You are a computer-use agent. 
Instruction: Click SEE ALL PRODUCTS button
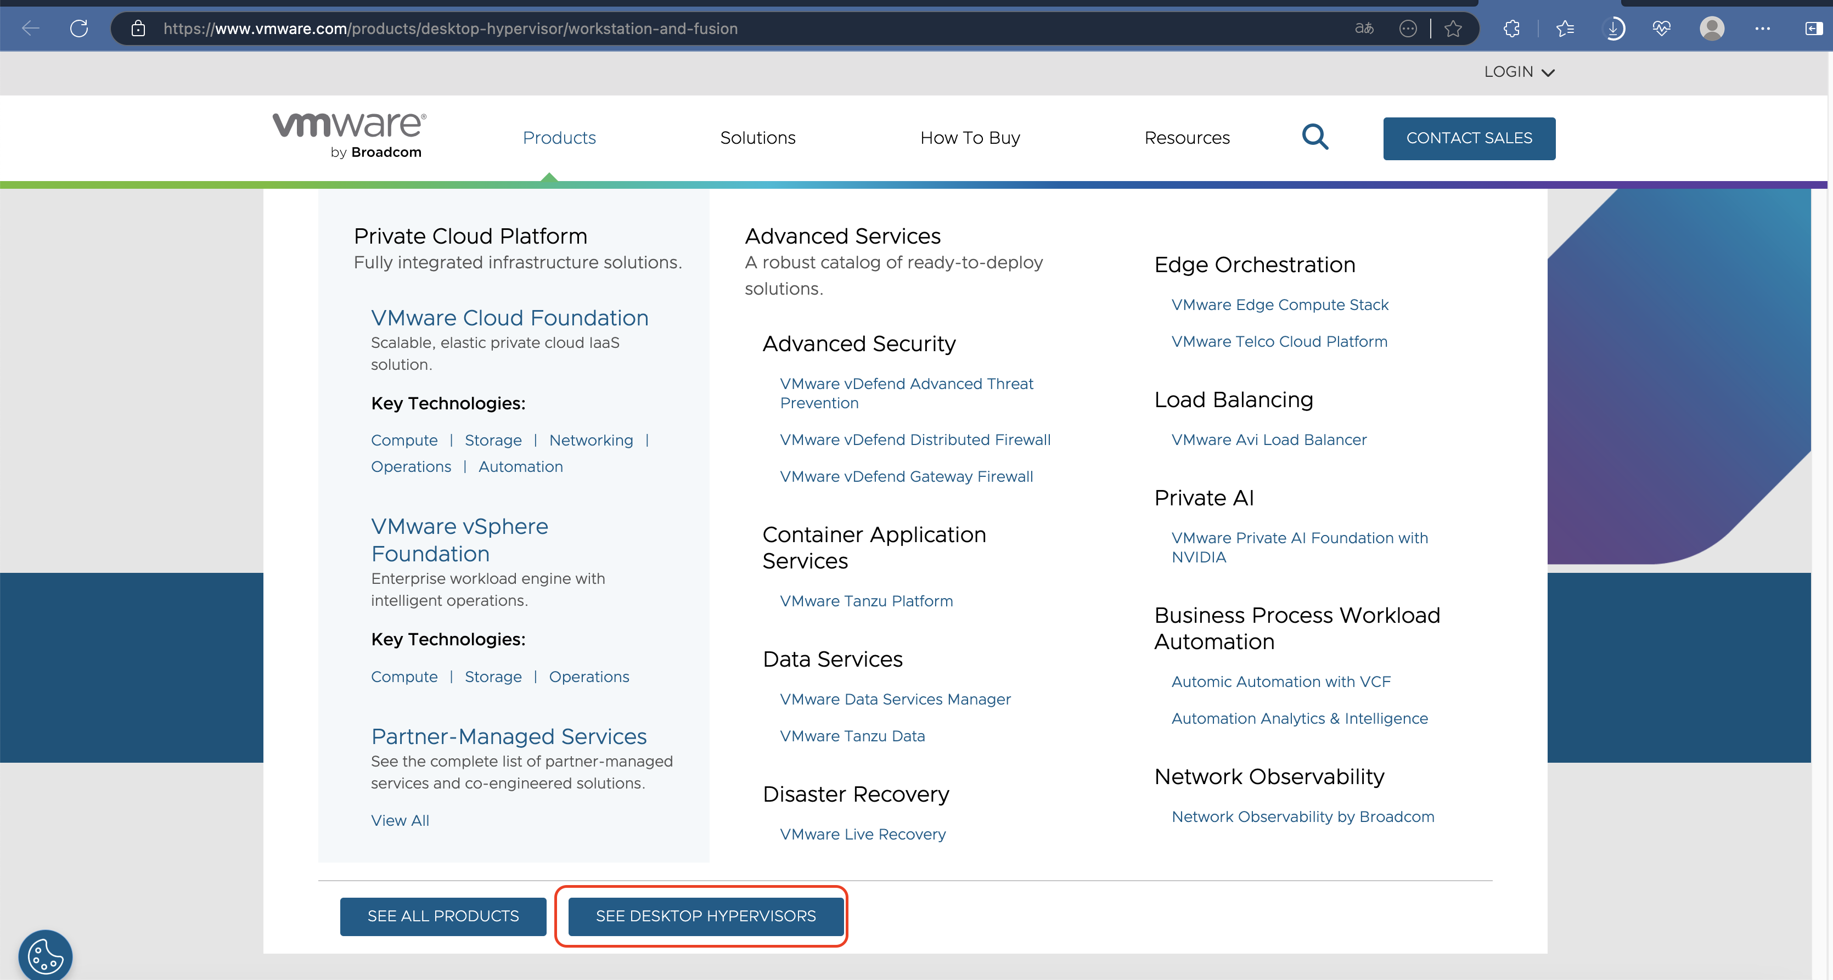pos(442,916)
